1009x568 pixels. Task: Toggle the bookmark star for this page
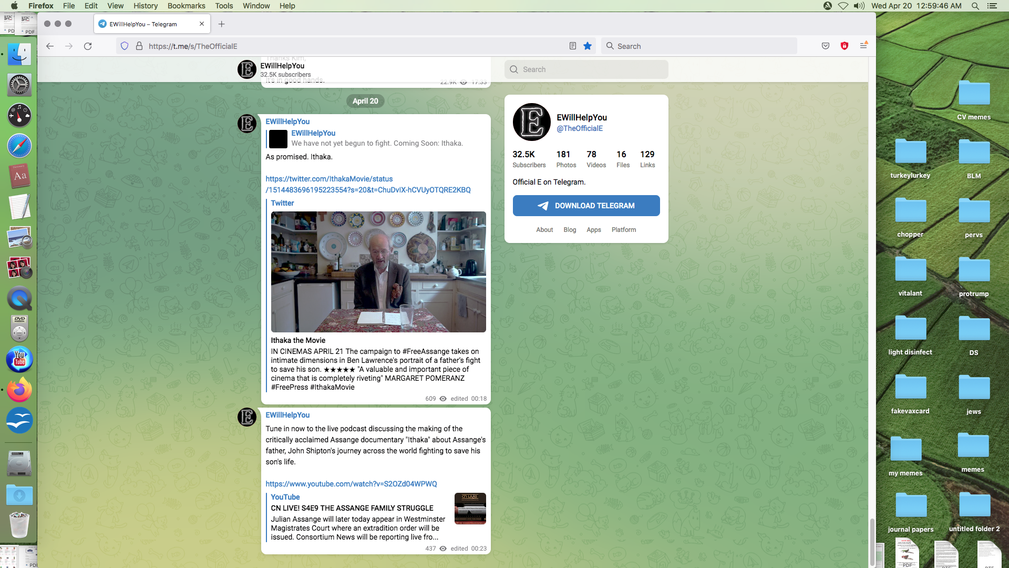point(588,46)
